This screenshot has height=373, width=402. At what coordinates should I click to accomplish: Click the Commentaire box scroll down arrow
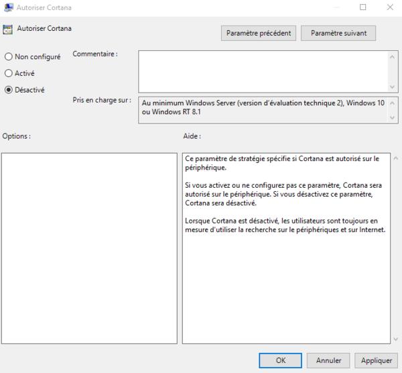click(x=393, y=87)
